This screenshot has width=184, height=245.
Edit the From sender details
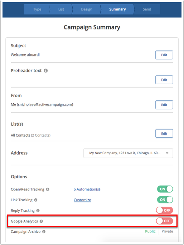pos(164,105)
